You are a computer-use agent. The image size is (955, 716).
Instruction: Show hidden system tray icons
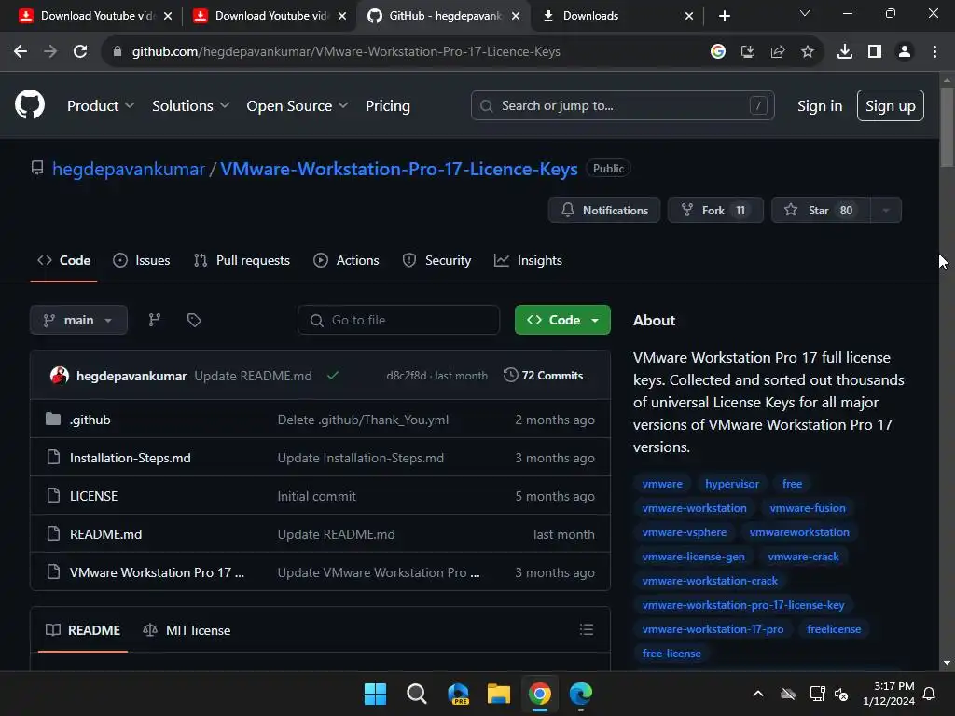click(x=758, y=694)
